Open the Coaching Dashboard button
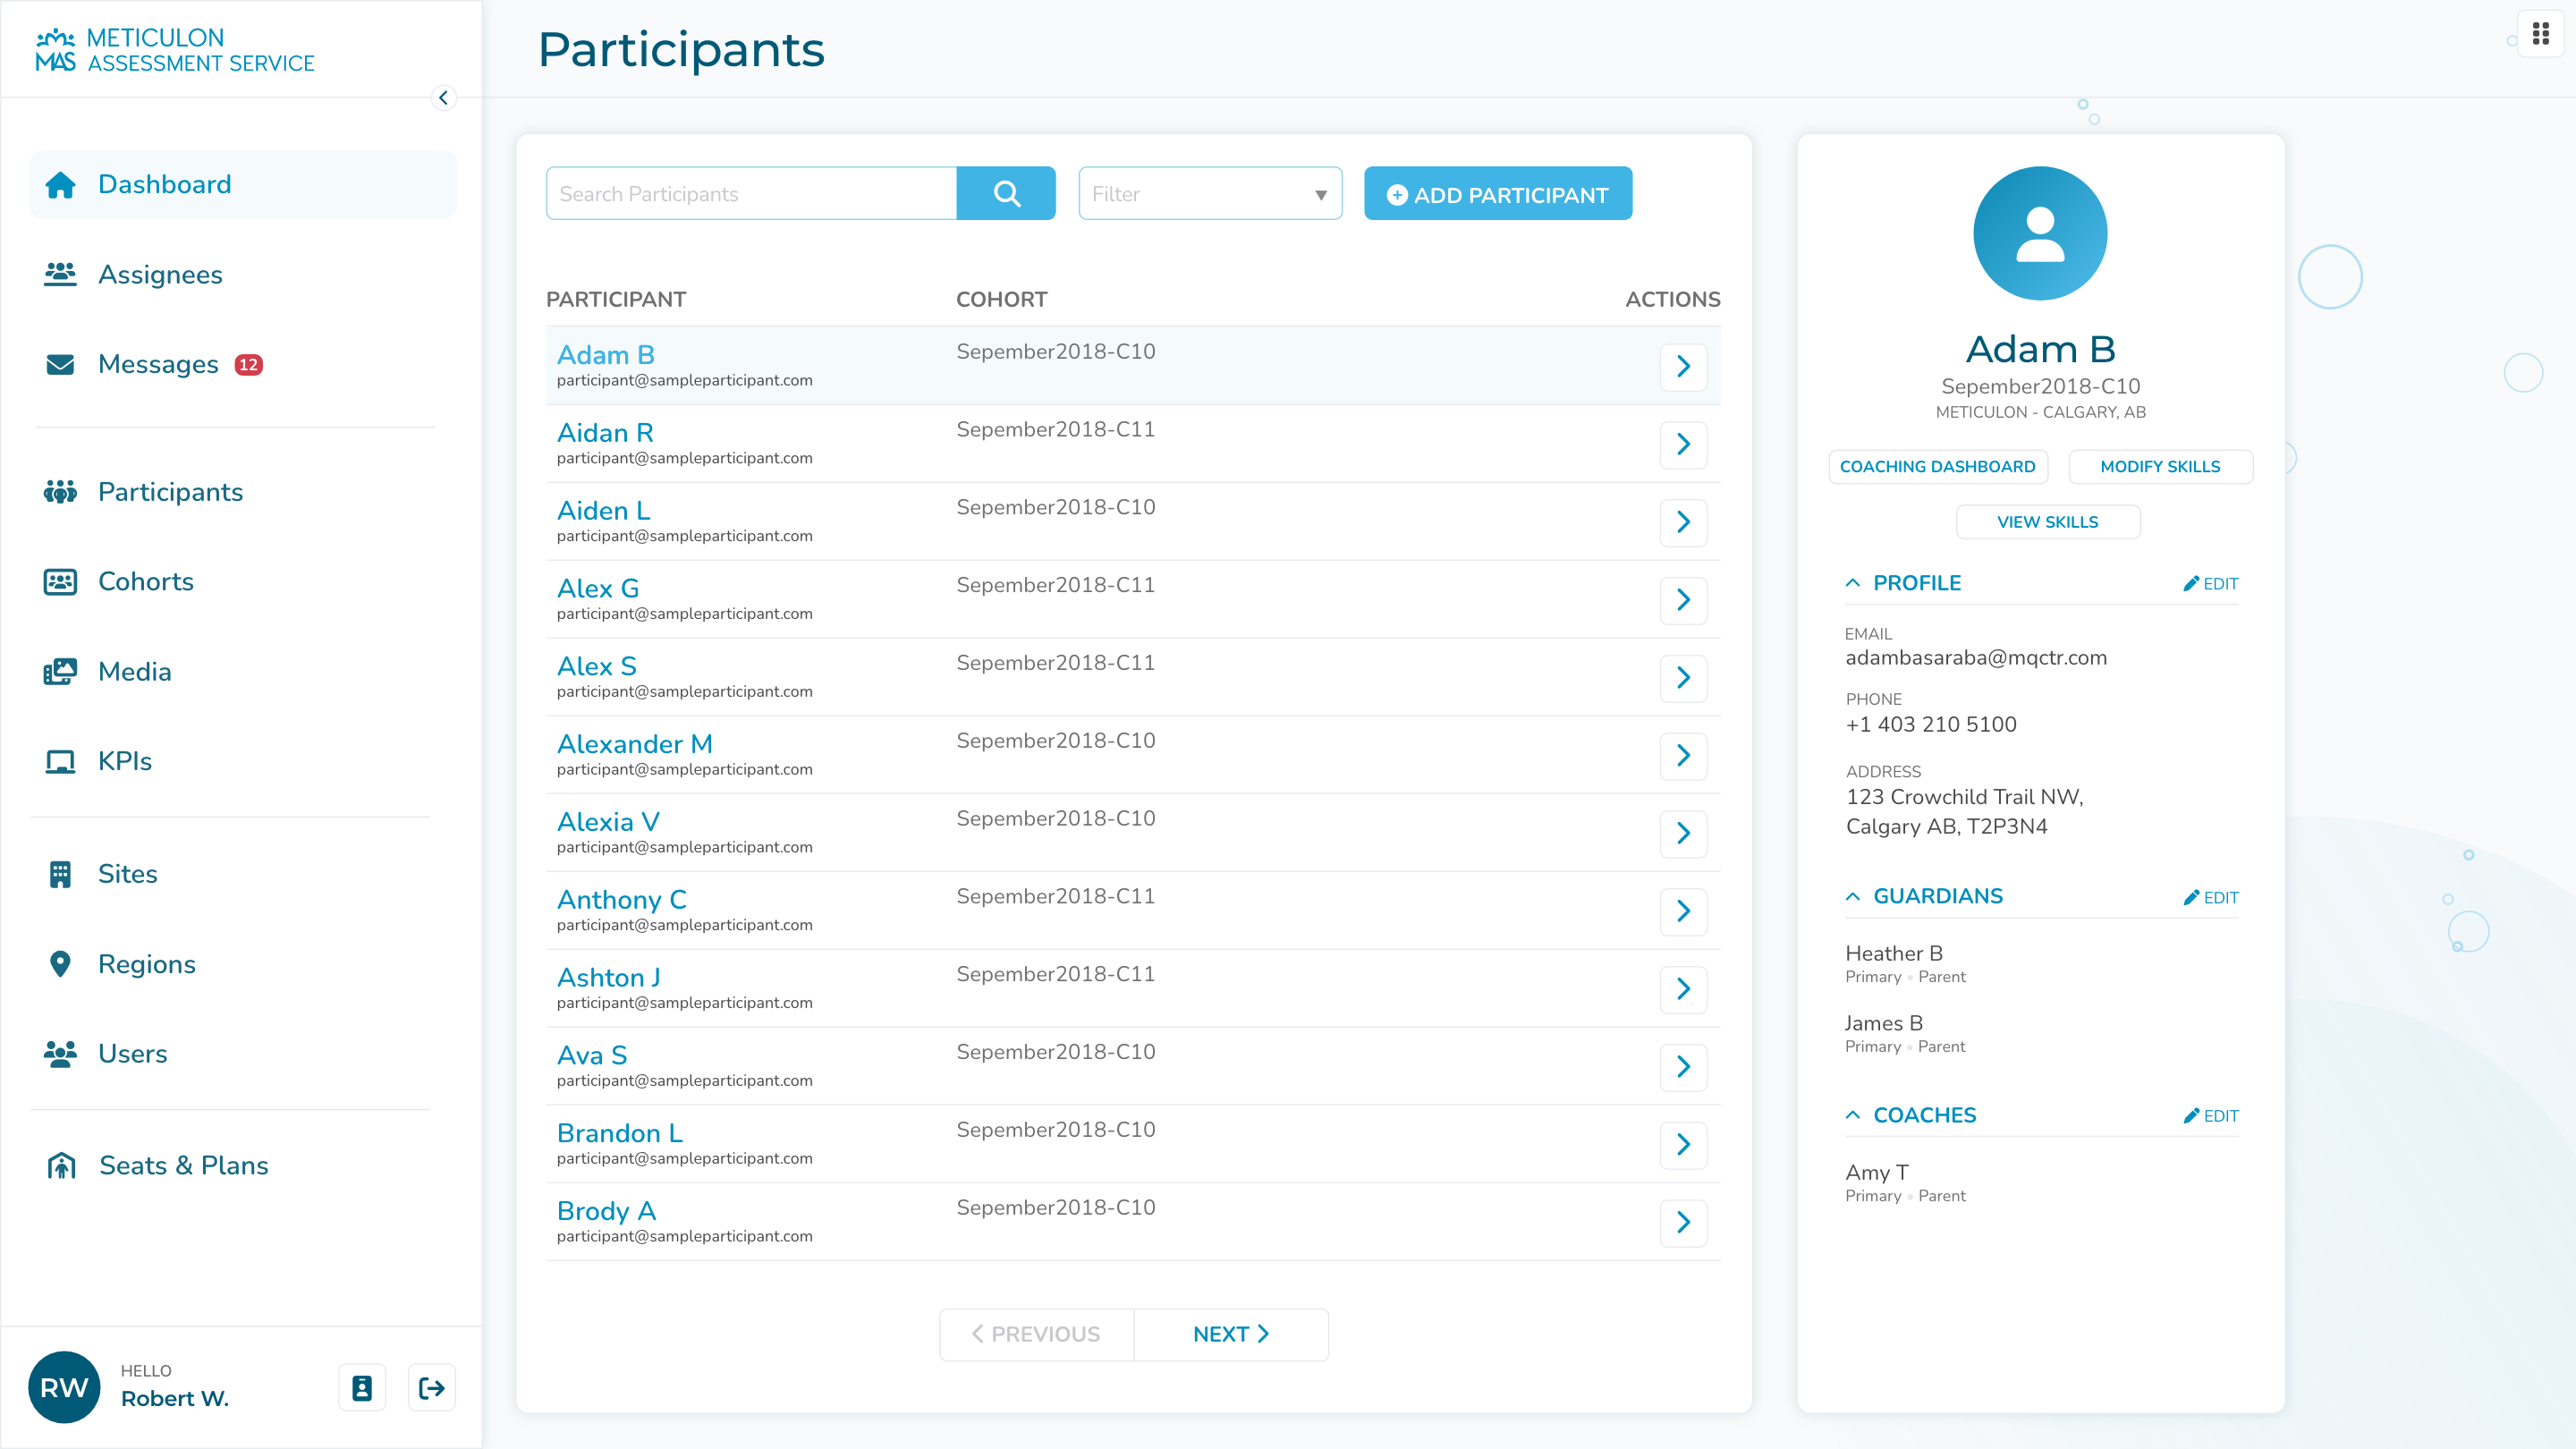This screenshot has width=2576, height=1449. (1938, 467)
